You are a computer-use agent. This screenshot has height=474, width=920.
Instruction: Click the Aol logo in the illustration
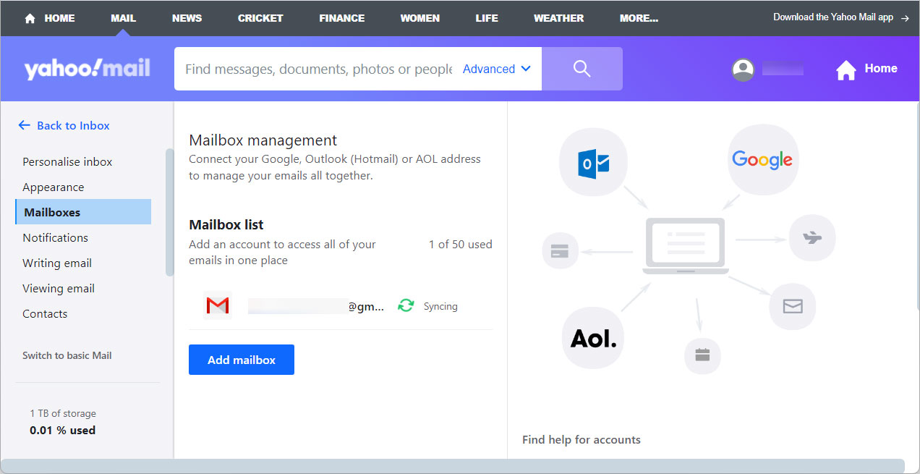(x=592, y=337)
